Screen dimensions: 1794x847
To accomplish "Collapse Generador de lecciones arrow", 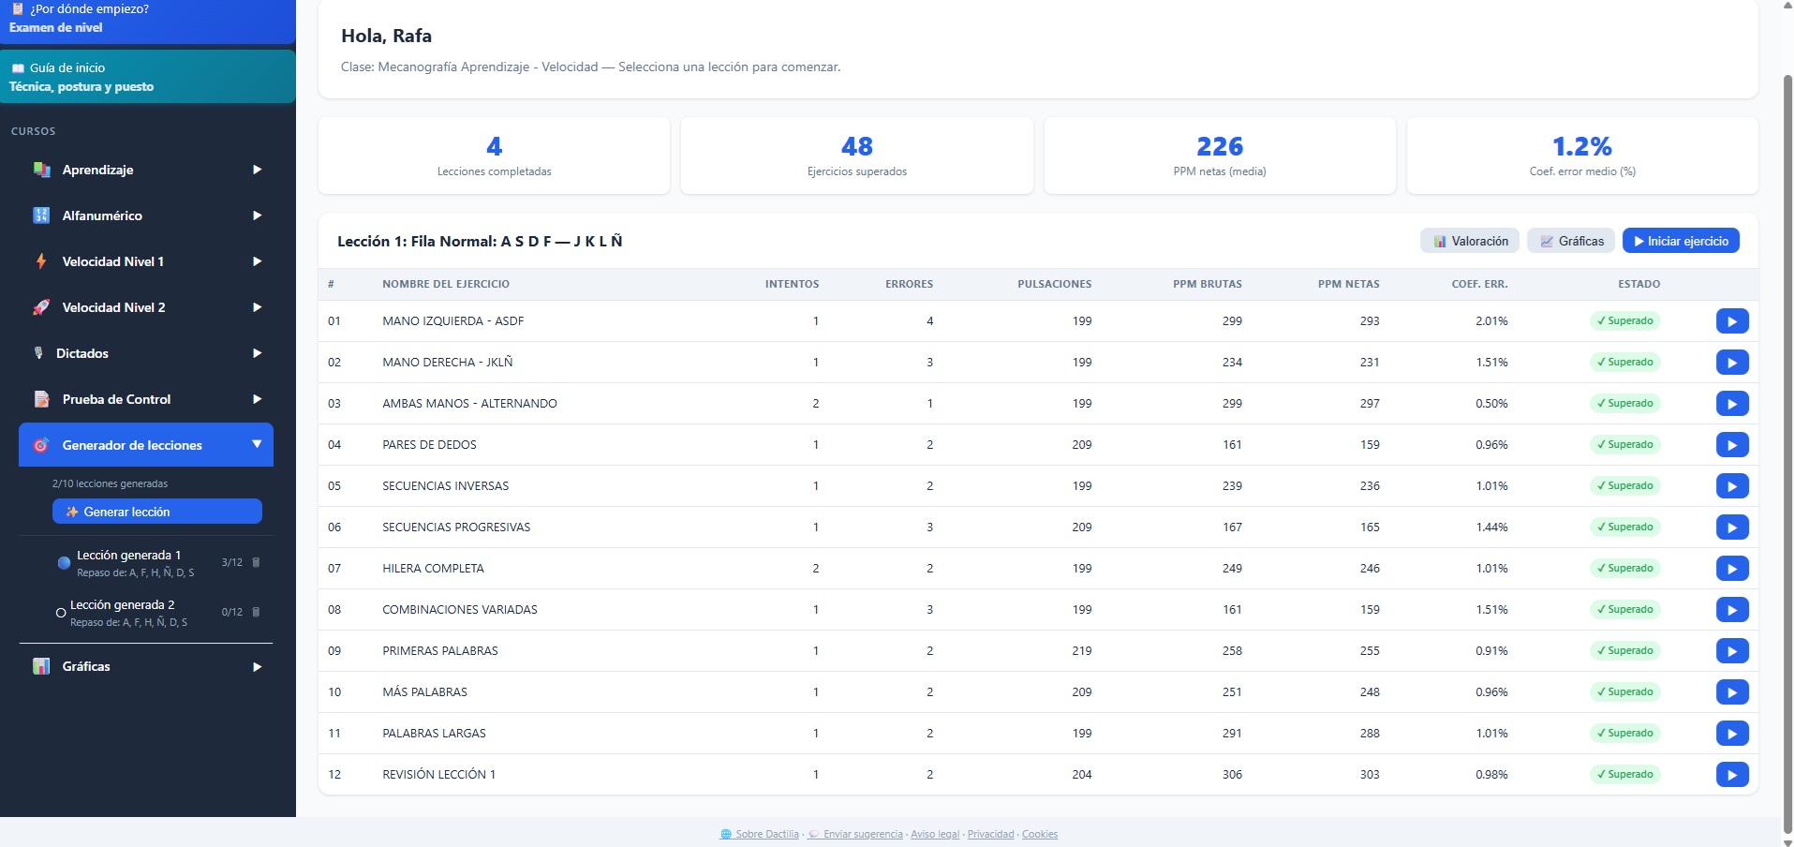I will 257,444.
